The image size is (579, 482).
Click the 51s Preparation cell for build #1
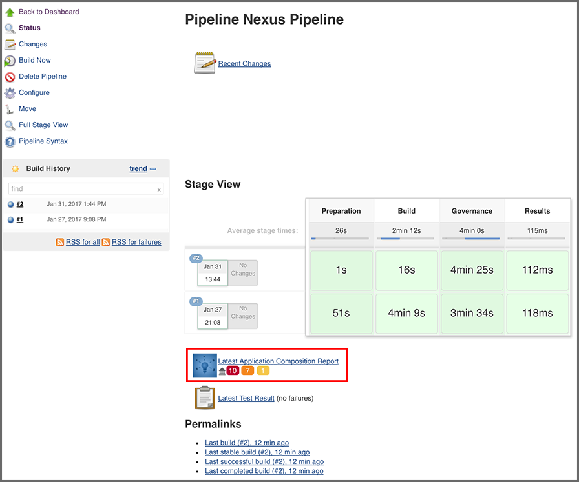coord(341,314)
